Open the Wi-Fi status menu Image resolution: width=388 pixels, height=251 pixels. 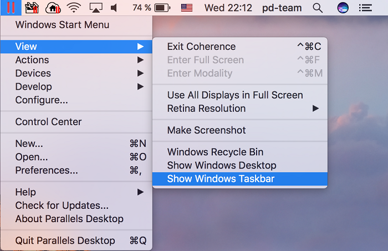74,8
